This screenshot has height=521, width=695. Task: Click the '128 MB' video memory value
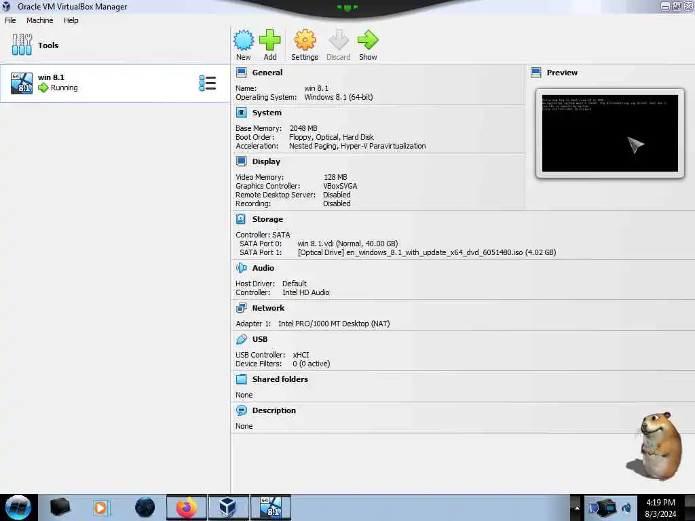click(335, 177)
